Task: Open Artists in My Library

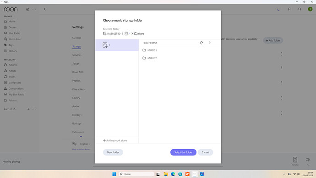Action: pyautogui.click(x=10, y=71)
